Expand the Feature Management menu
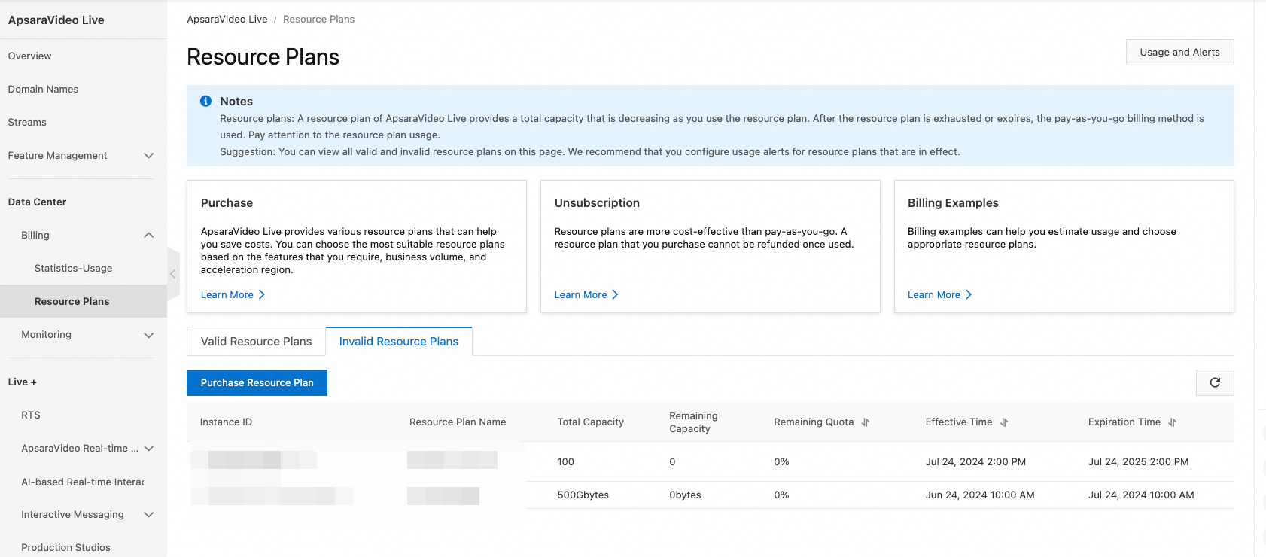Viewport: 1266px width, 557px height. point(148,156)
